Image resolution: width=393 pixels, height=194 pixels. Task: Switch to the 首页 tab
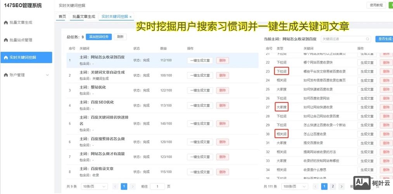pos(62,17)
